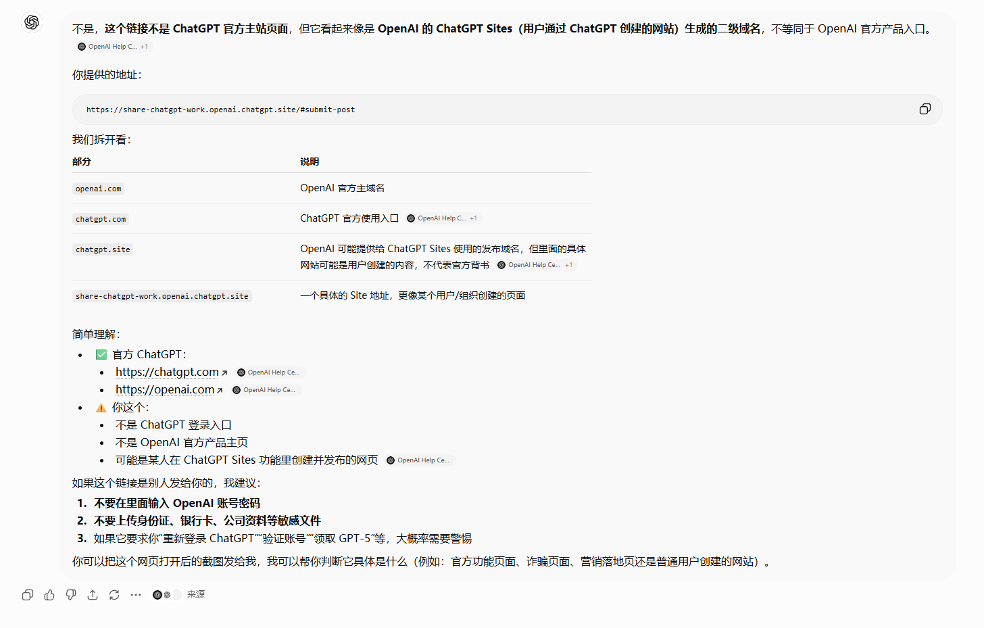Click the 不是 OpenAI 官方产品主页 bullet
Viewport: 984px width, 628px height.
click(182, 442)
